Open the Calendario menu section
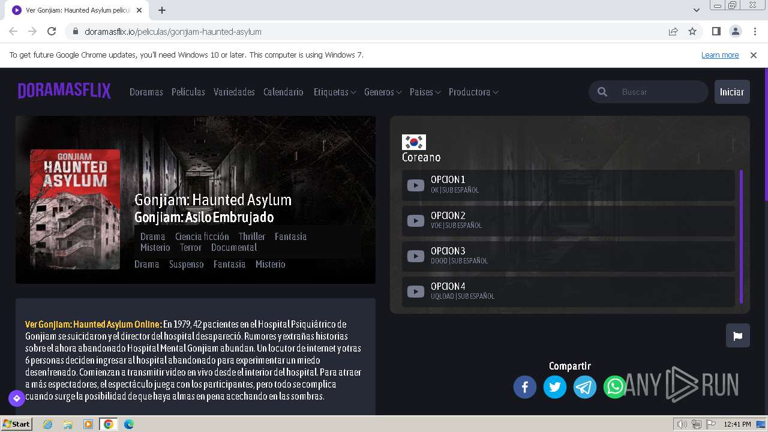Image resolution: width=768 pixels, height=432 pixels. (x=283, y=92)
